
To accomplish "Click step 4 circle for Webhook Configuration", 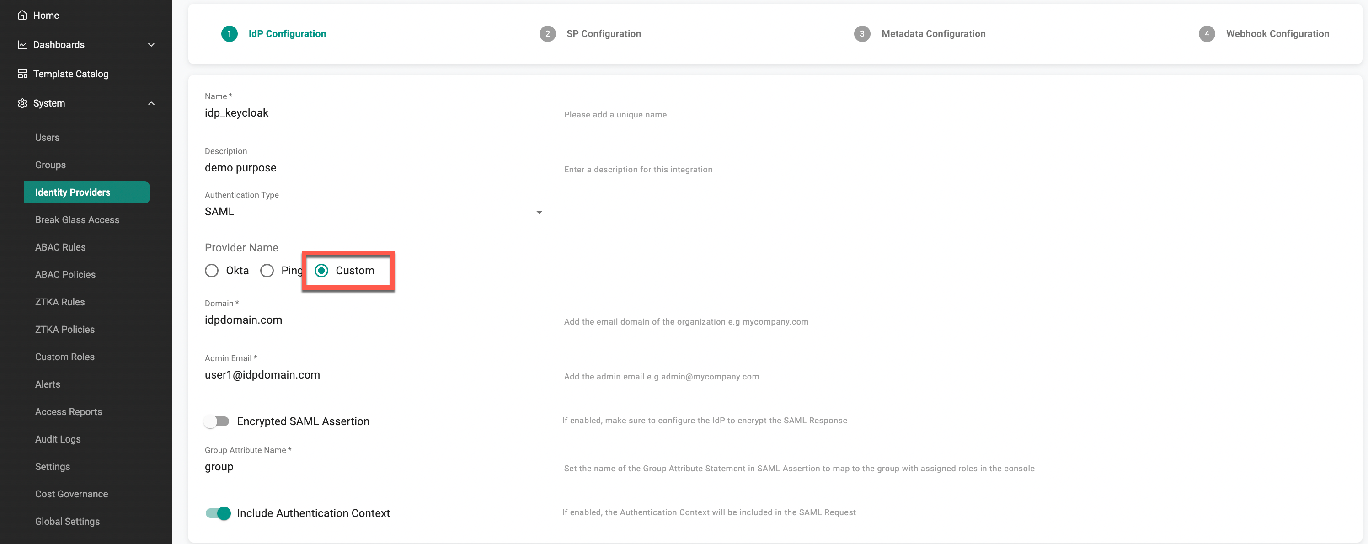I will pyautogui.click(x=1206, y=34).
